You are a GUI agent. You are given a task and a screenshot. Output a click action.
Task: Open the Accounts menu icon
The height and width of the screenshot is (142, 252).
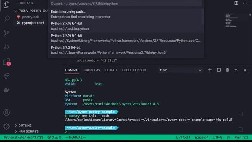pyautogui.click(x=6, y=112)
